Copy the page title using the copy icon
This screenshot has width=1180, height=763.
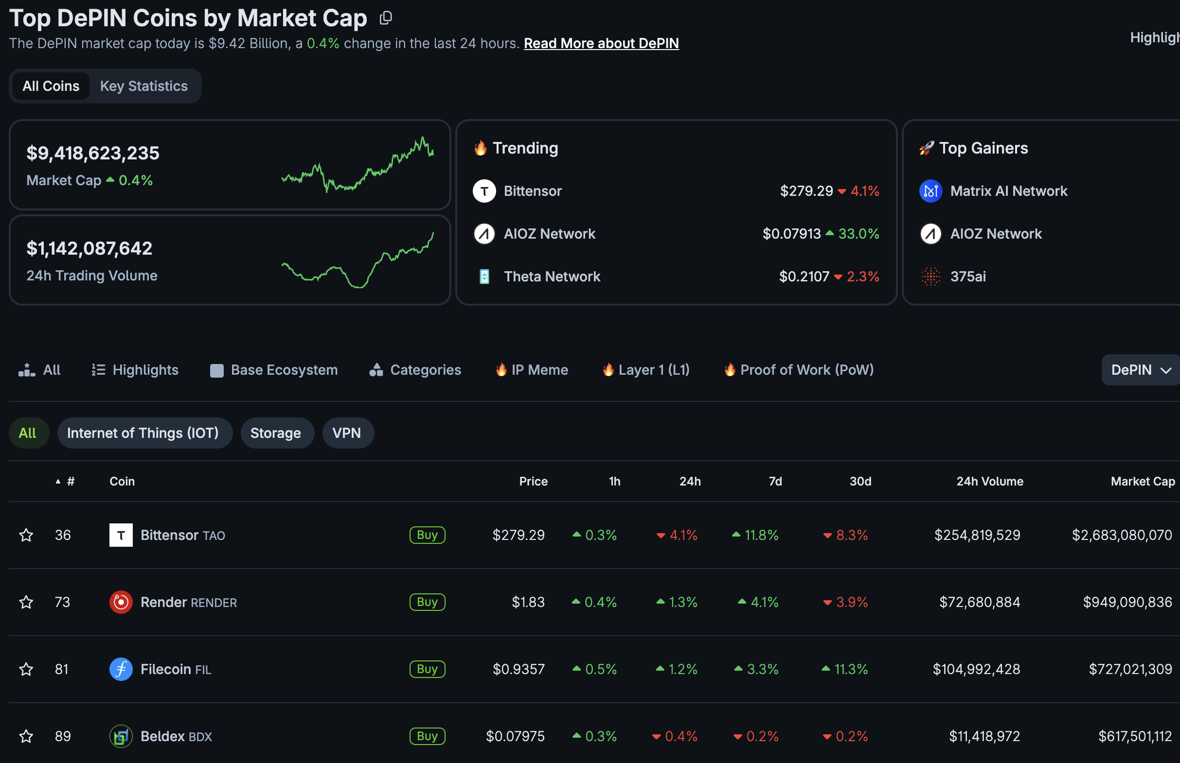(x=385, y=18)
